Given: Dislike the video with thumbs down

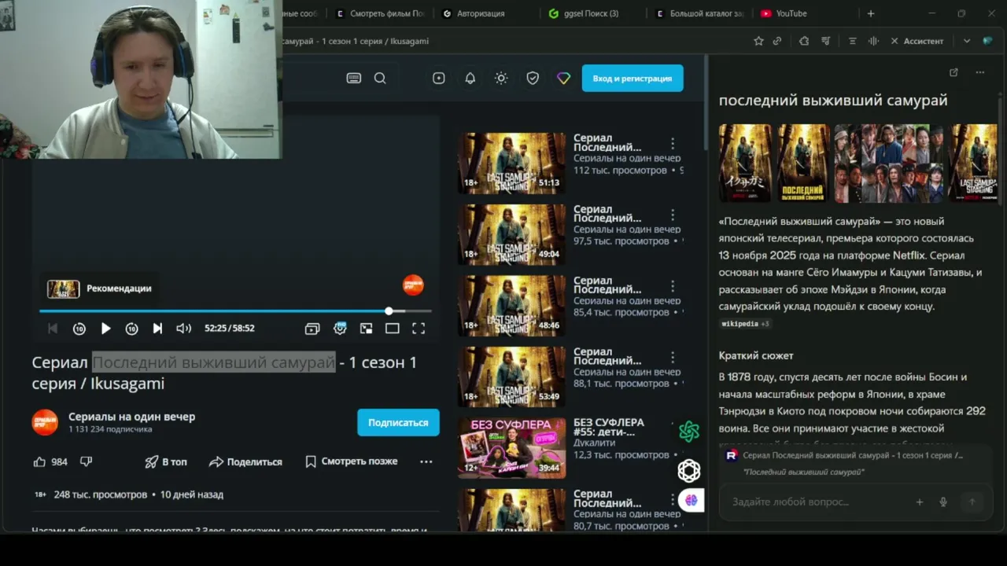Looking at the screenshot, I should point(87,461).
